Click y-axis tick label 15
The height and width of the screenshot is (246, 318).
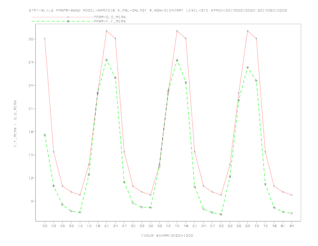[x=31, y=155]
